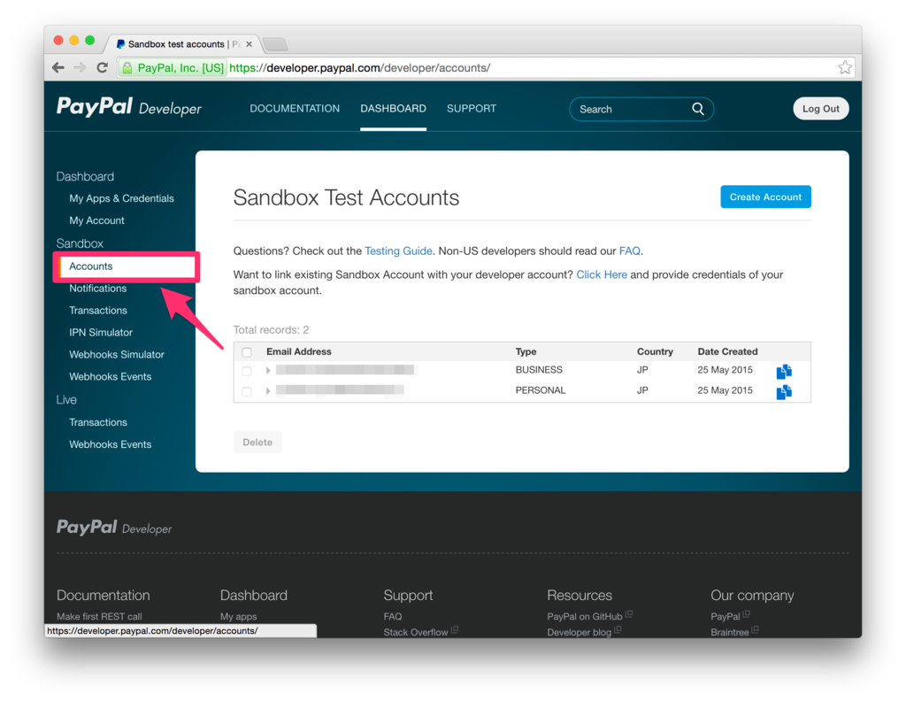Screen dimensions: 906x701
Task: Go to My Apps & Credentials
Action: tap(121, 198)
